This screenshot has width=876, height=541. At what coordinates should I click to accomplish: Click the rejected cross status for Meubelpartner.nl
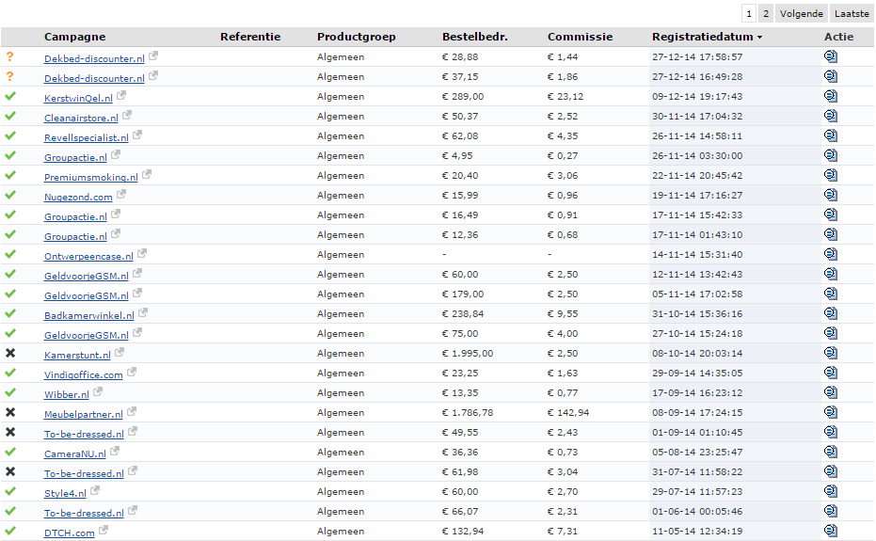(10, 412)
